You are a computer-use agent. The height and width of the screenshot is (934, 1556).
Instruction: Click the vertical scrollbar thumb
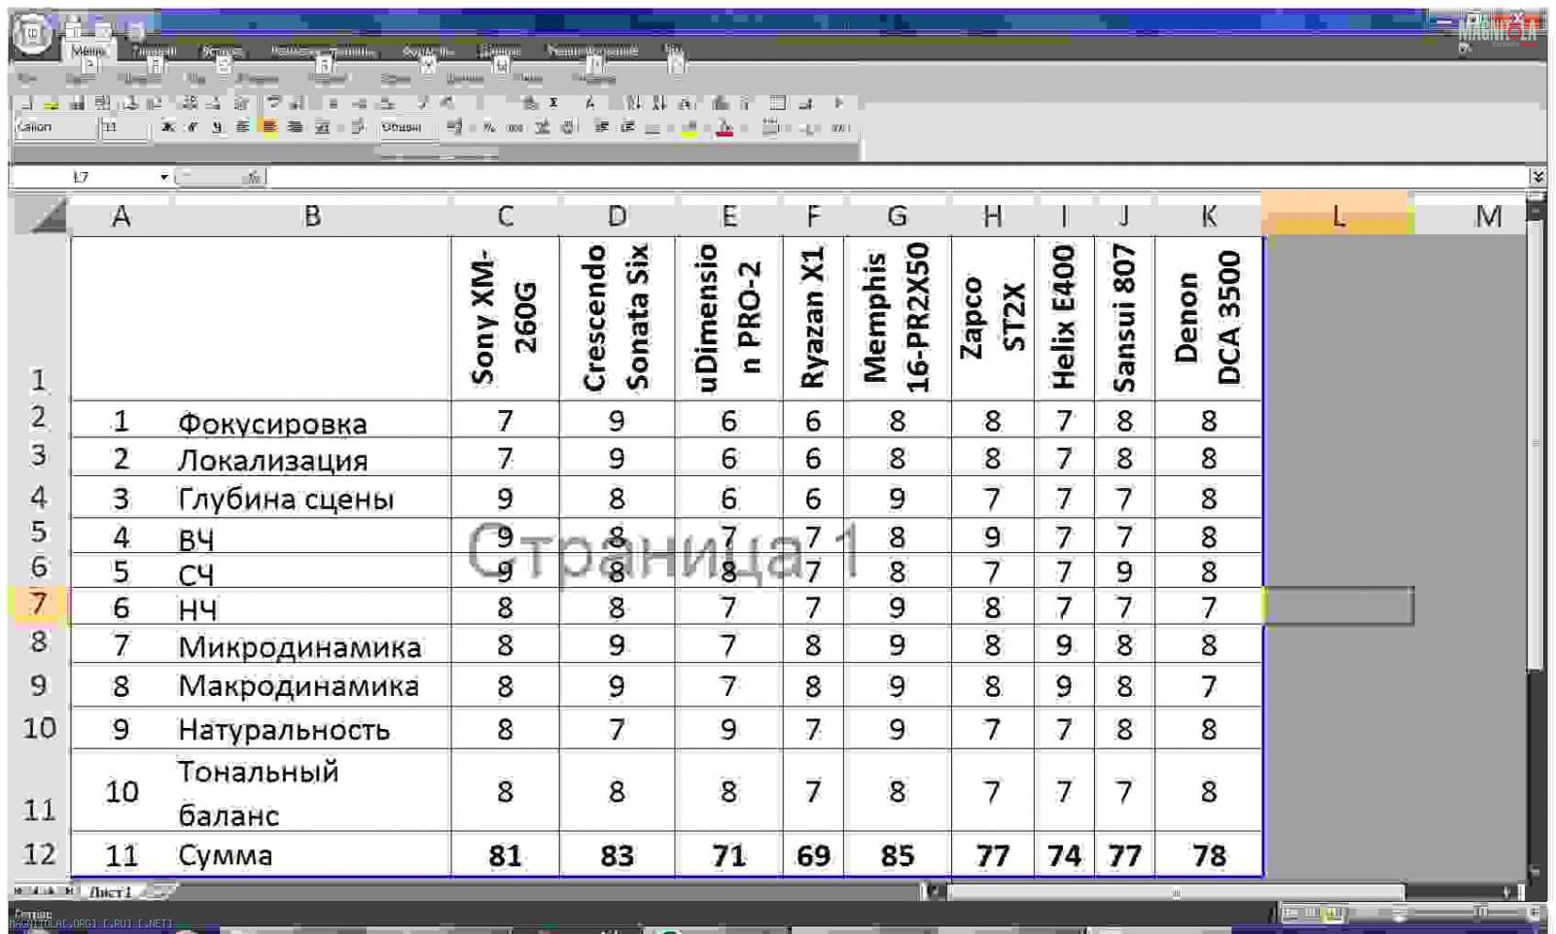pyautogui.click(x=1536, y=444)
